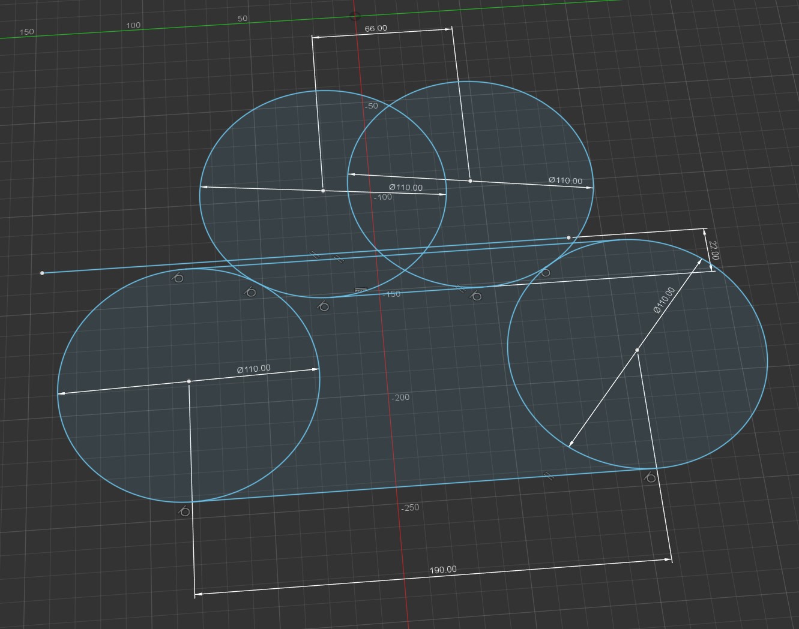Click center point of bottom-right circle
This screenshot has width=799, height=629.
637,350
